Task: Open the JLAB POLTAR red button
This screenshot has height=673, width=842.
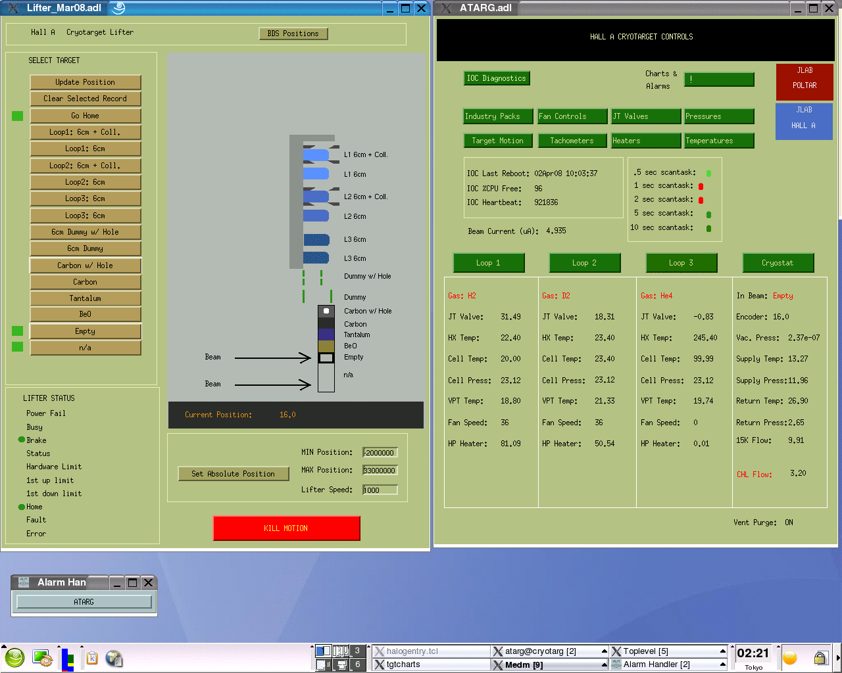Action: point(805,82)
